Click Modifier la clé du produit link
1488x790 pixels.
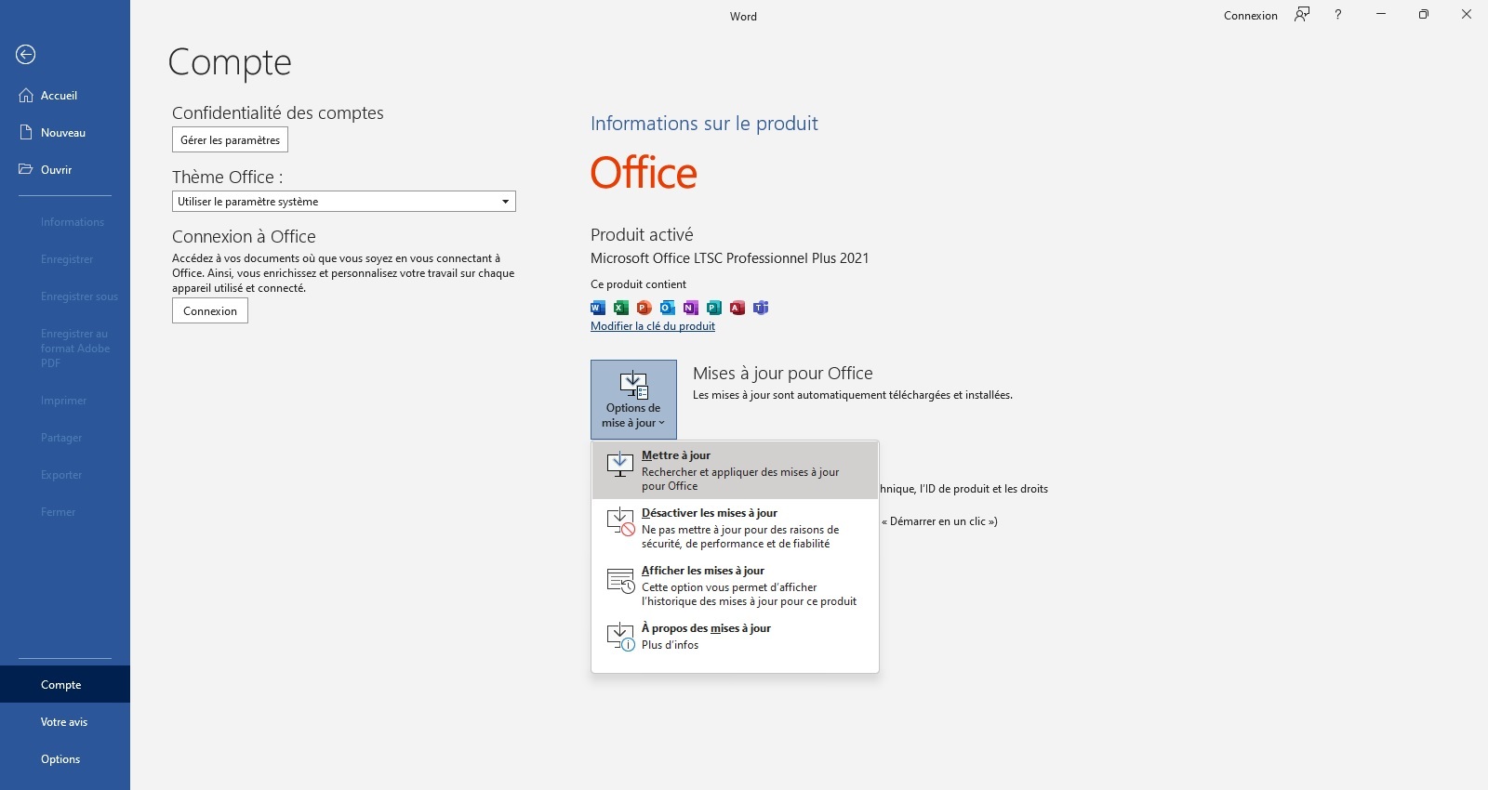pyautogui.click(x=653, y=326)
